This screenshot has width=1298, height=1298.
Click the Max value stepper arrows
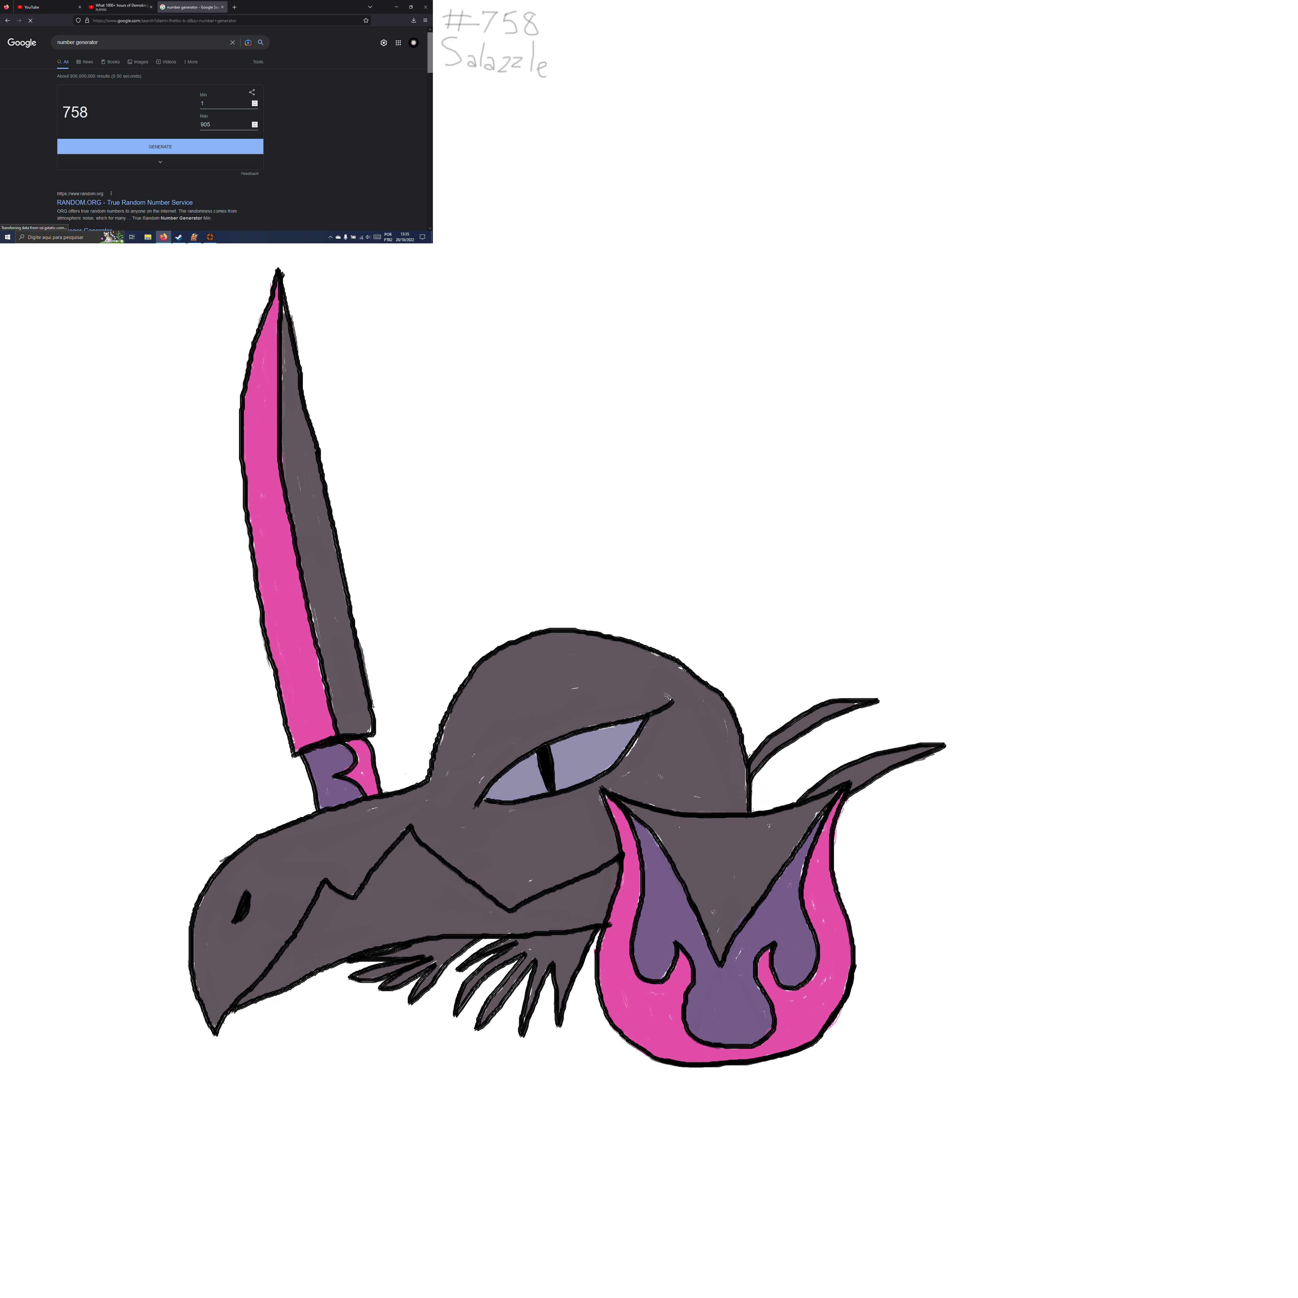pyautogui.click(x=255, y=124)
